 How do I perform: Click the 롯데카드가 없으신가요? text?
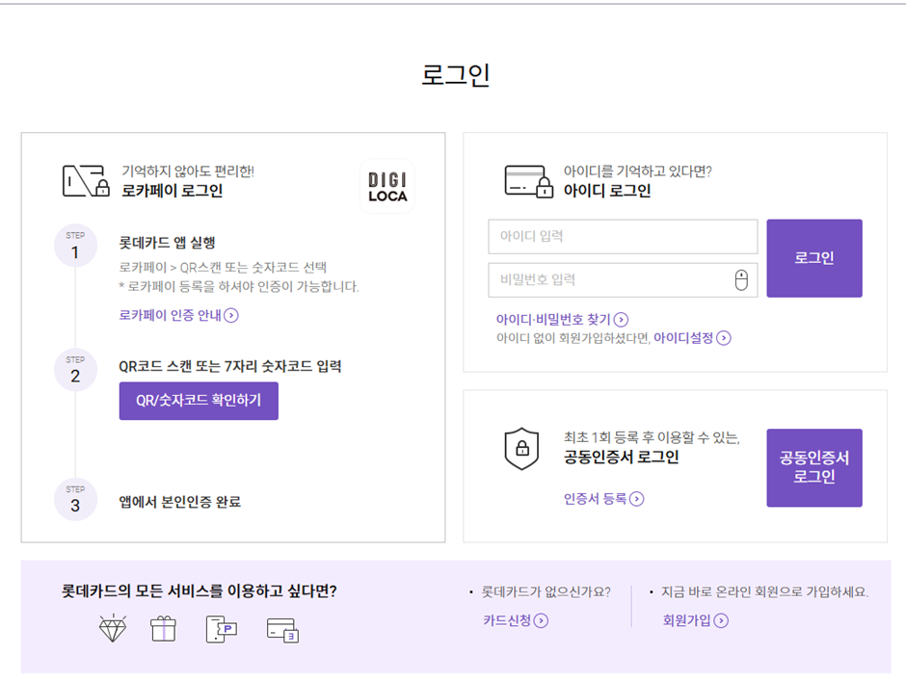click(x=546, y=591)
